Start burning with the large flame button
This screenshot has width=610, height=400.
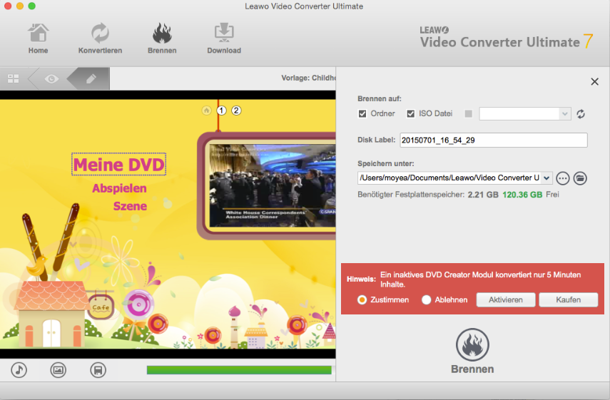472,351
